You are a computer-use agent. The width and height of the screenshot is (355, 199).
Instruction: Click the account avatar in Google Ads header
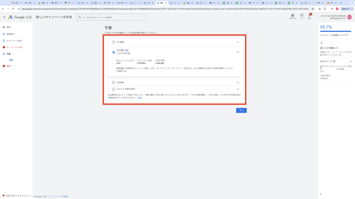tap(349, 17)
